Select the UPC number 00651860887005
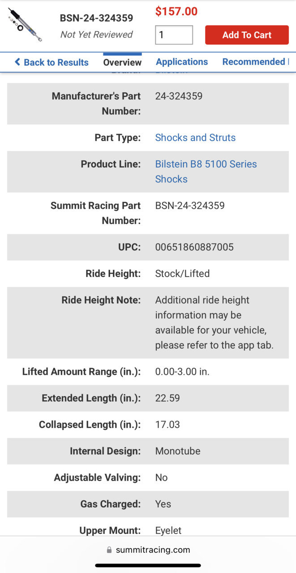 (x=194, y=247)
